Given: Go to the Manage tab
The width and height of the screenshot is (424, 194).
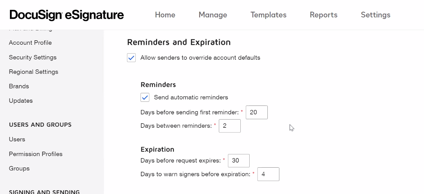Looking at the screenshot, I should point(213,15).
